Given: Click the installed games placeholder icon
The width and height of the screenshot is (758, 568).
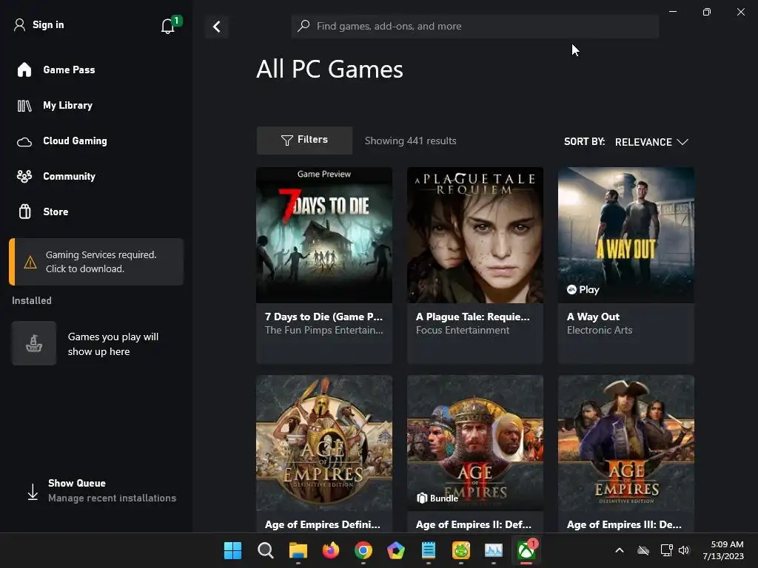Looking at the screenshot, I should tap(34, 343).
